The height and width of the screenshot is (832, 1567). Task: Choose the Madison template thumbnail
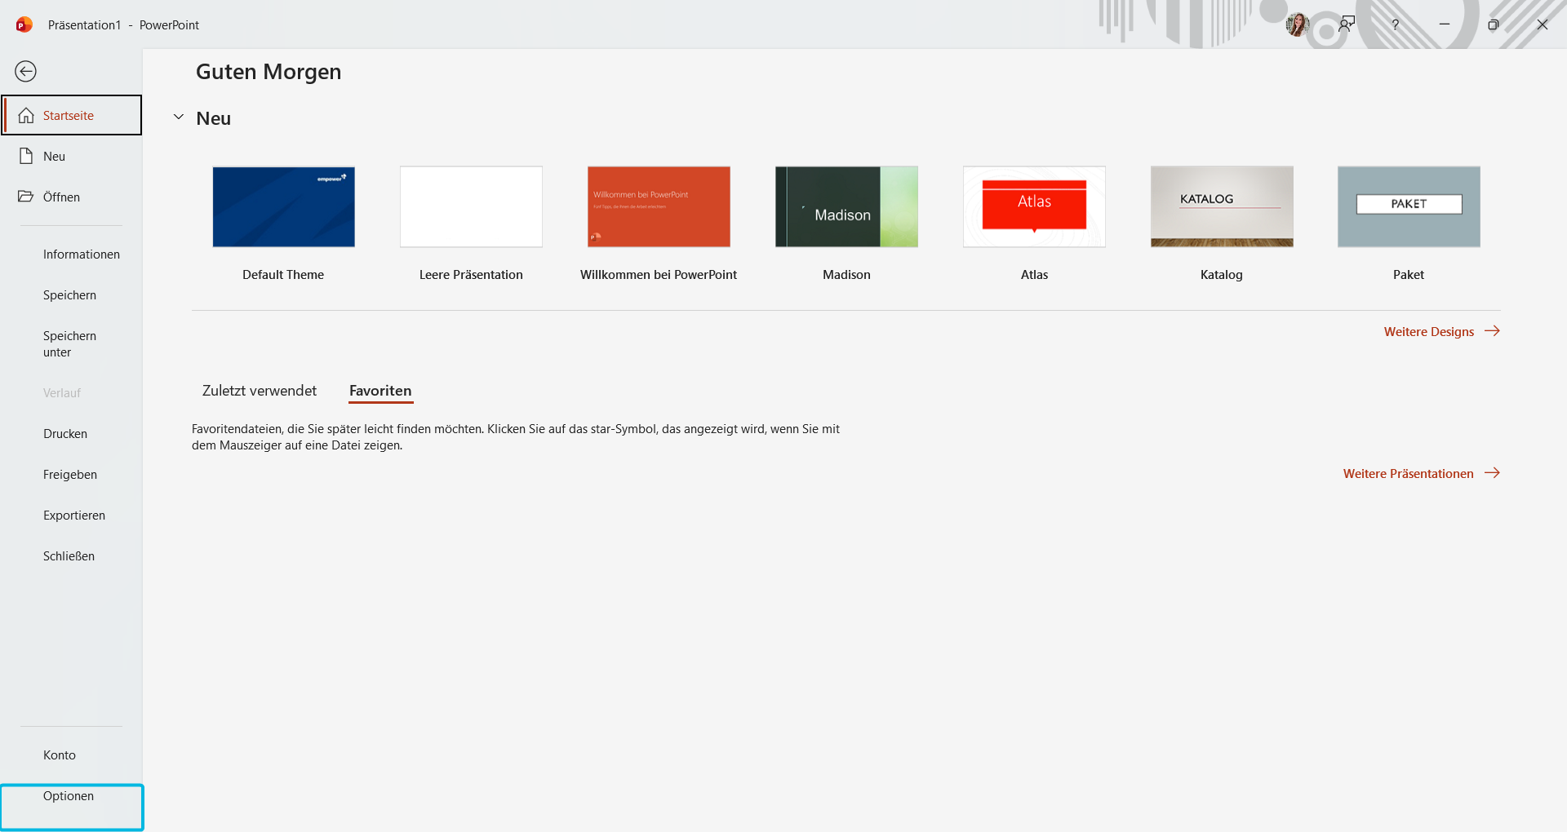tap(846, 207)
